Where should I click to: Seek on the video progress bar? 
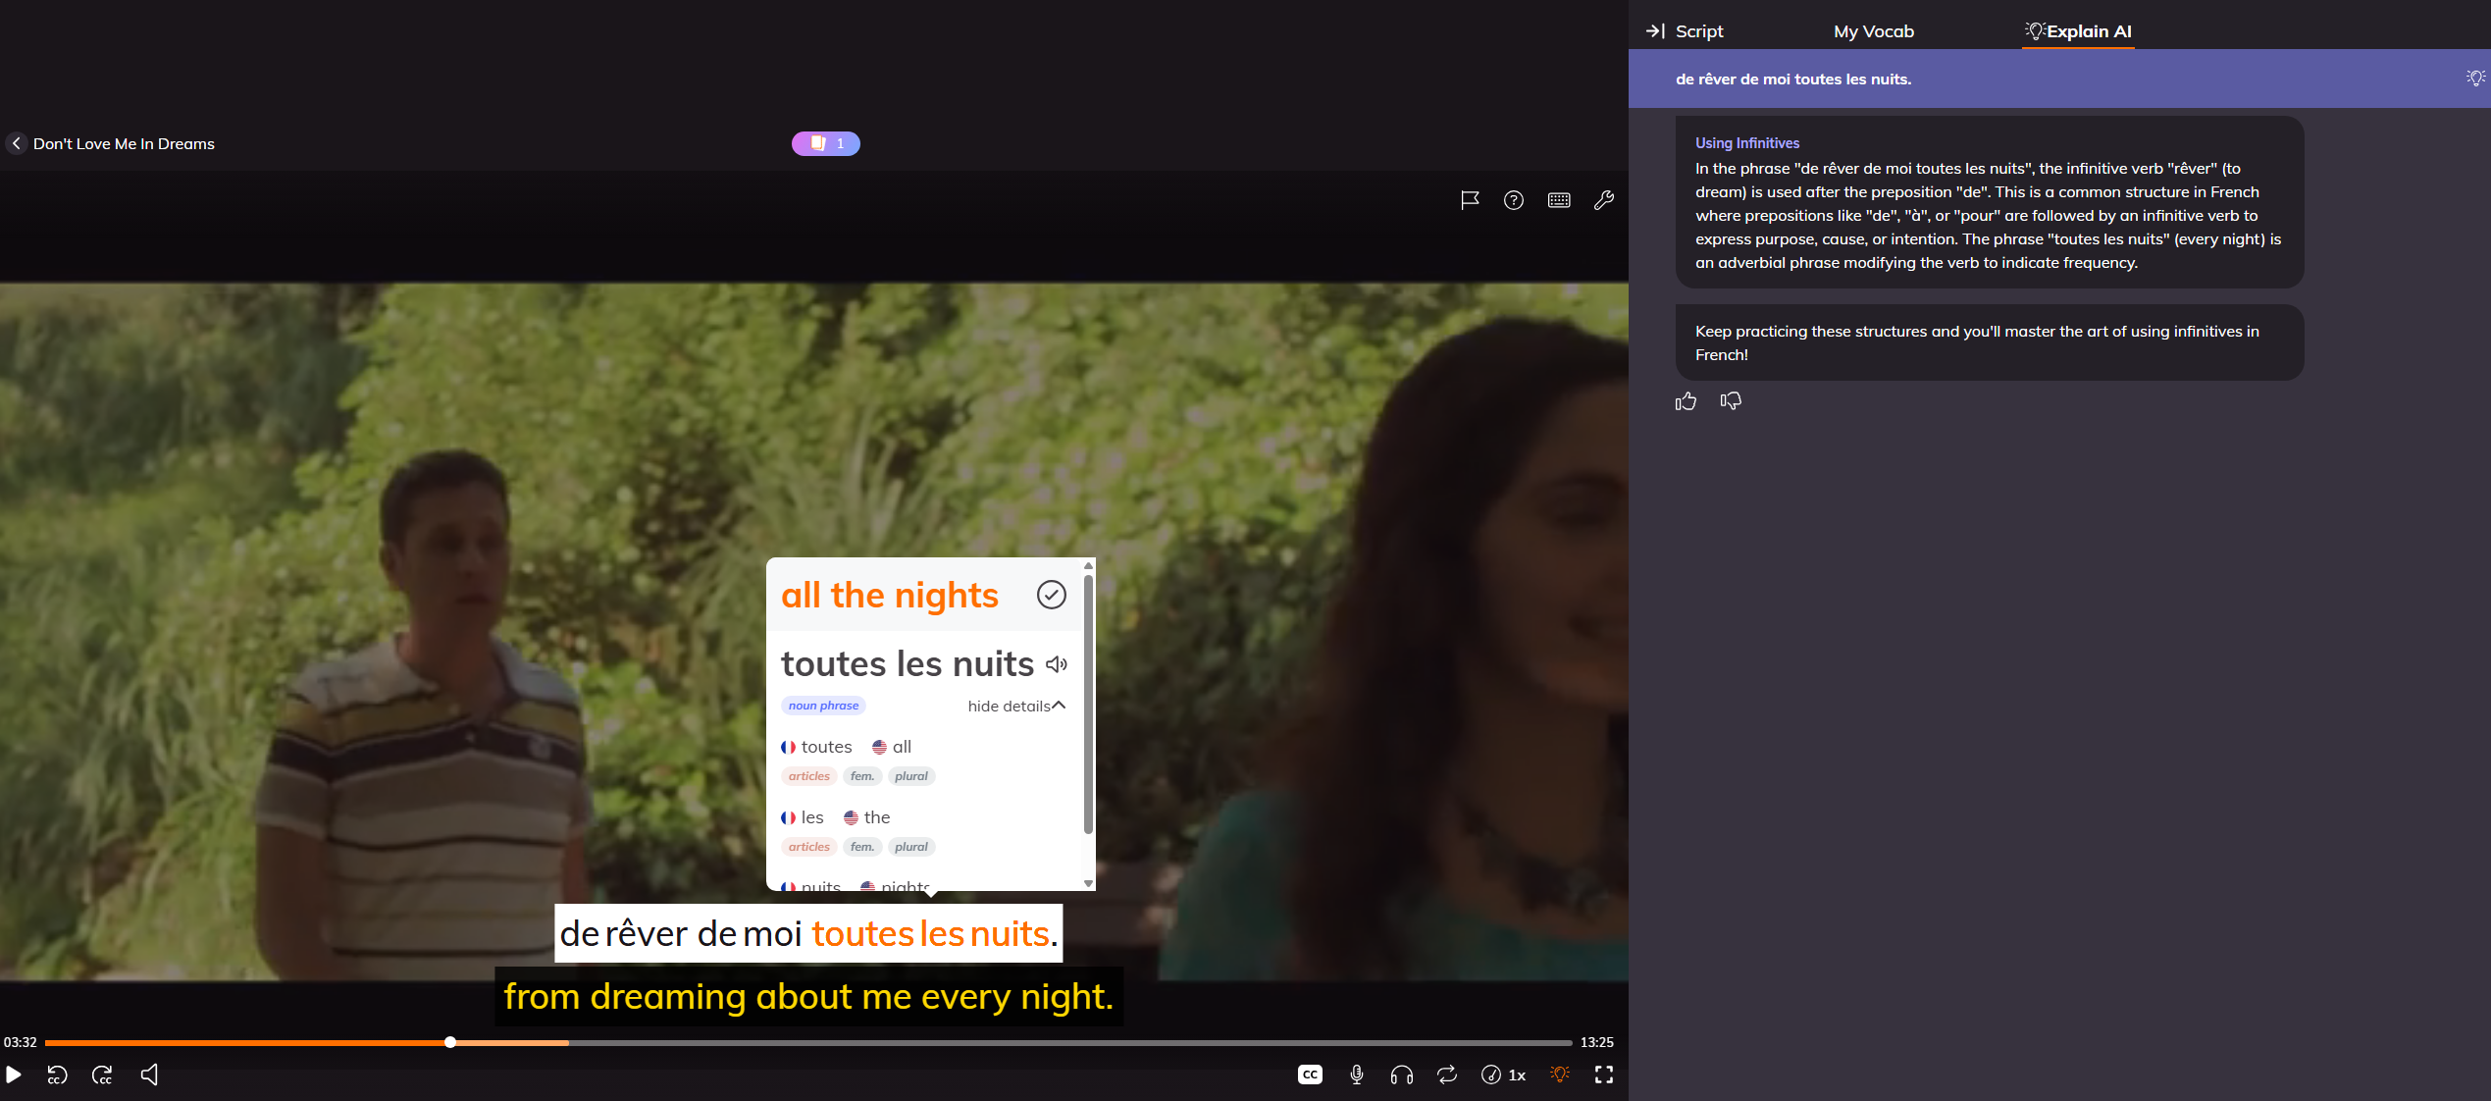tap(808, 1042)
